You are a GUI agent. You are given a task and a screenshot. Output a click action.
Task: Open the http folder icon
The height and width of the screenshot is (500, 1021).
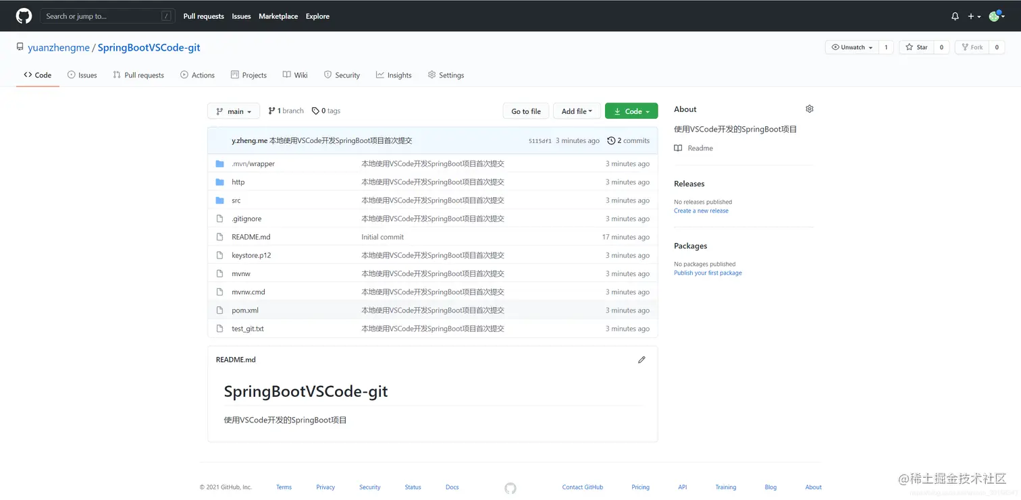tap(219, 182)
